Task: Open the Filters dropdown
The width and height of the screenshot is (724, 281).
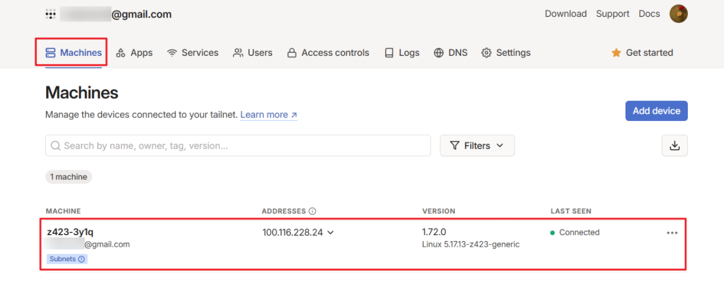Action: coord(477,146)
